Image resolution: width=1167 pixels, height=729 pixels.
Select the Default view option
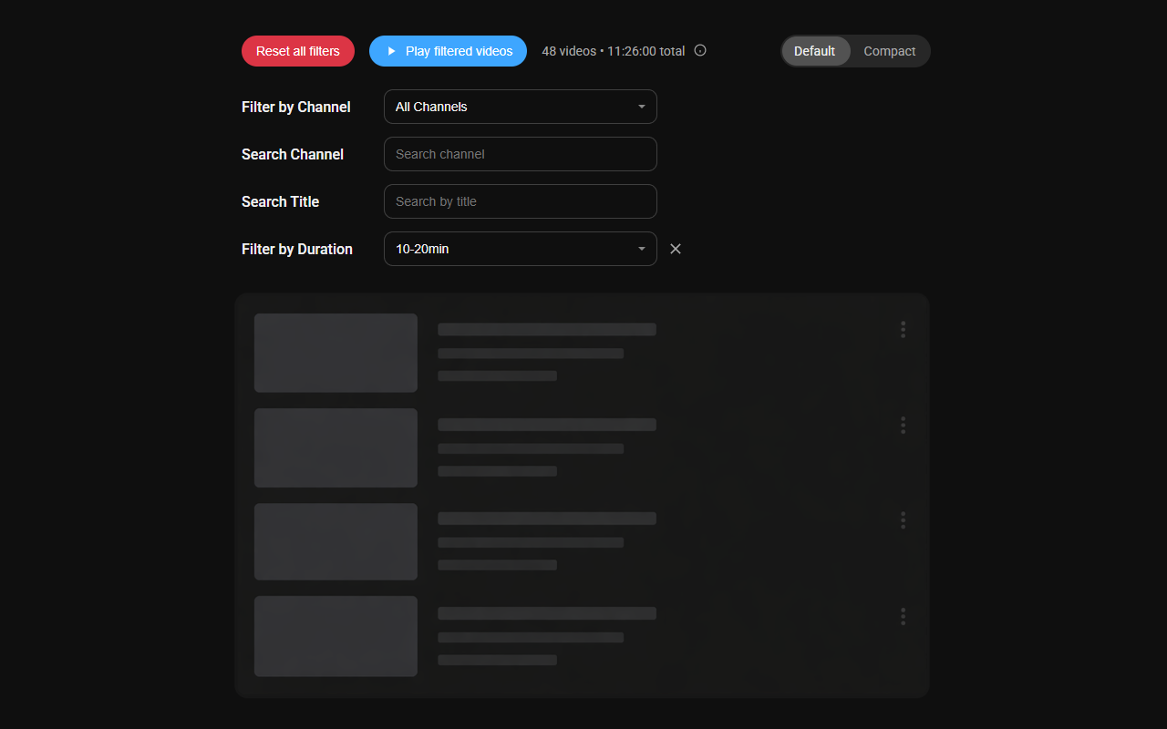(x=815, y=51)
